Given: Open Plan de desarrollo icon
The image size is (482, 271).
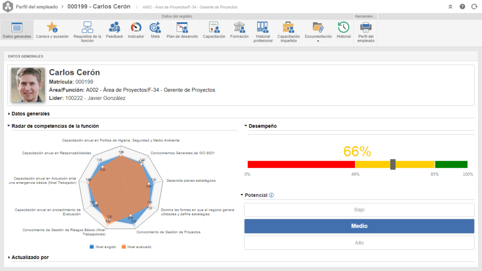Looking at the screenshot, I should point(182,27).
